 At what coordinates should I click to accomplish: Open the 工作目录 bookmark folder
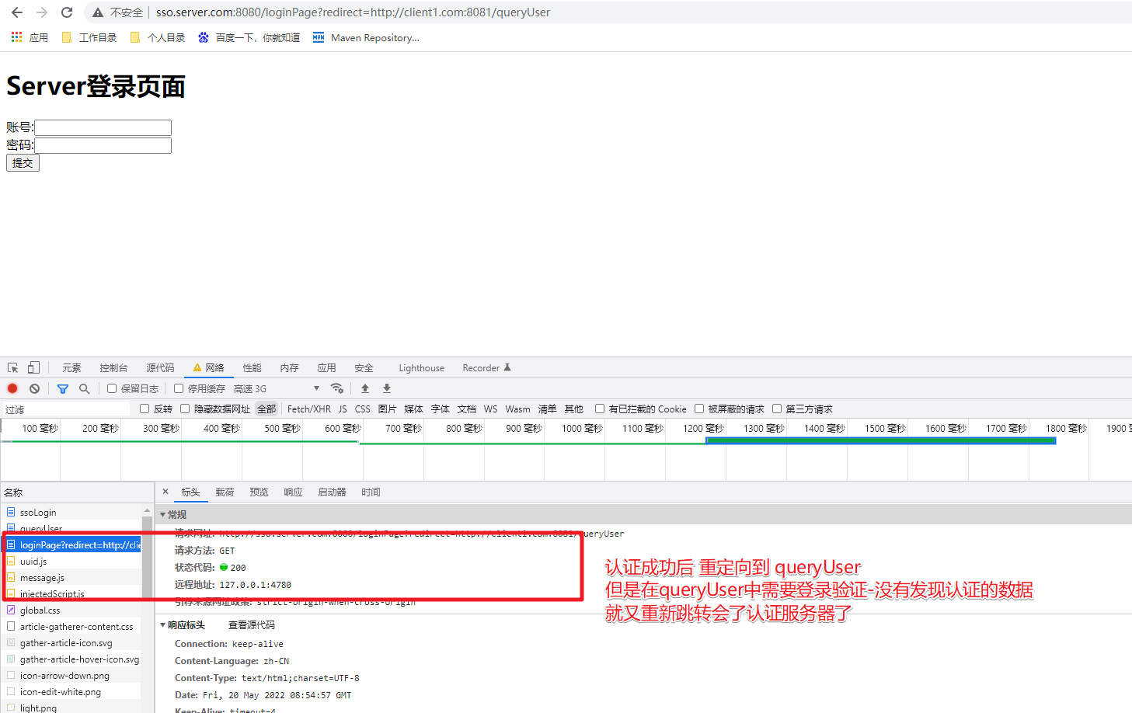coord(89,37)
